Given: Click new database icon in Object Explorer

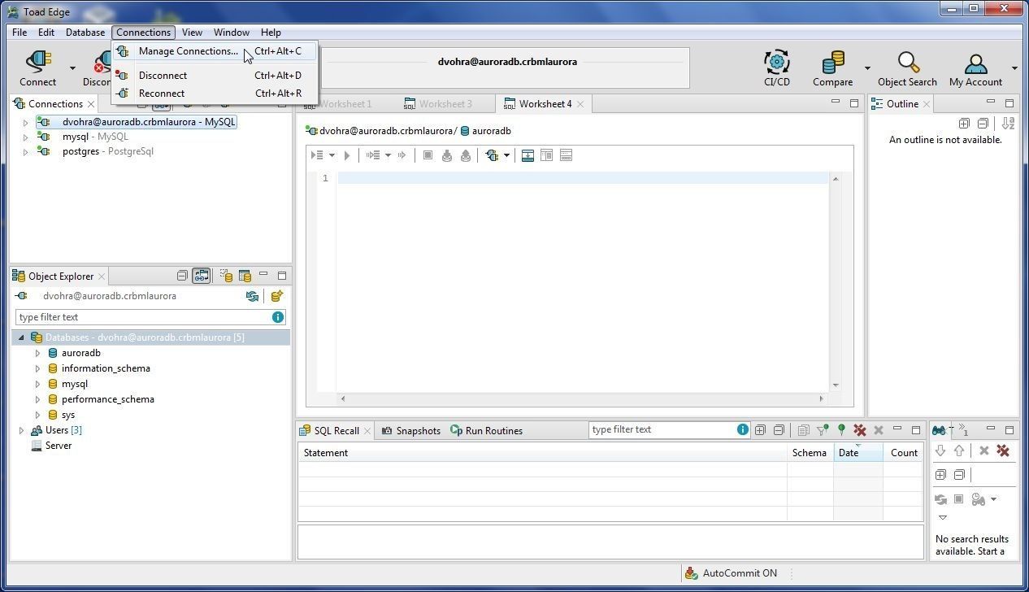Looking at the screenshot, I should click(x=276, y=296).
